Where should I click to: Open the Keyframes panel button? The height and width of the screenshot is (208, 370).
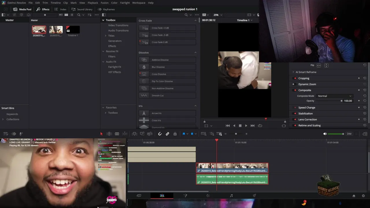coord(106,9)
